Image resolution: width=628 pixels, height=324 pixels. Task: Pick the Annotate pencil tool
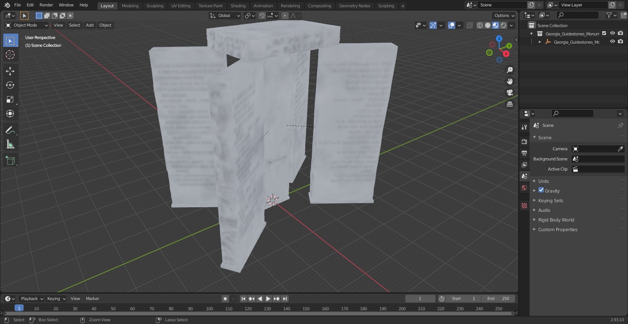(10, 131)
